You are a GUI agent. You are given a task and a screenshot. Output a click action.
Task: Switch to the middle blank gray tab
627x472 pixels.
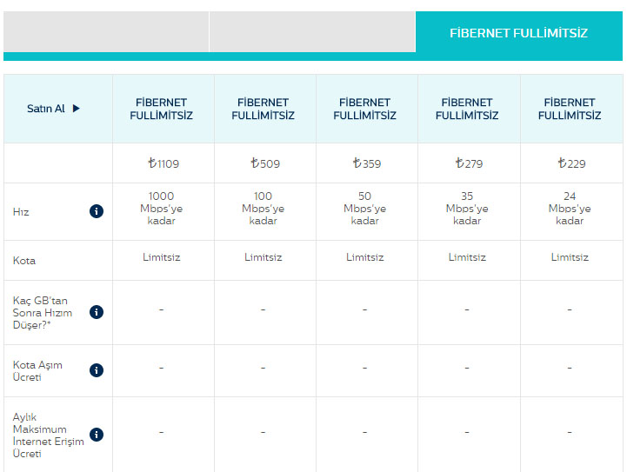click(x=312, y=33)
